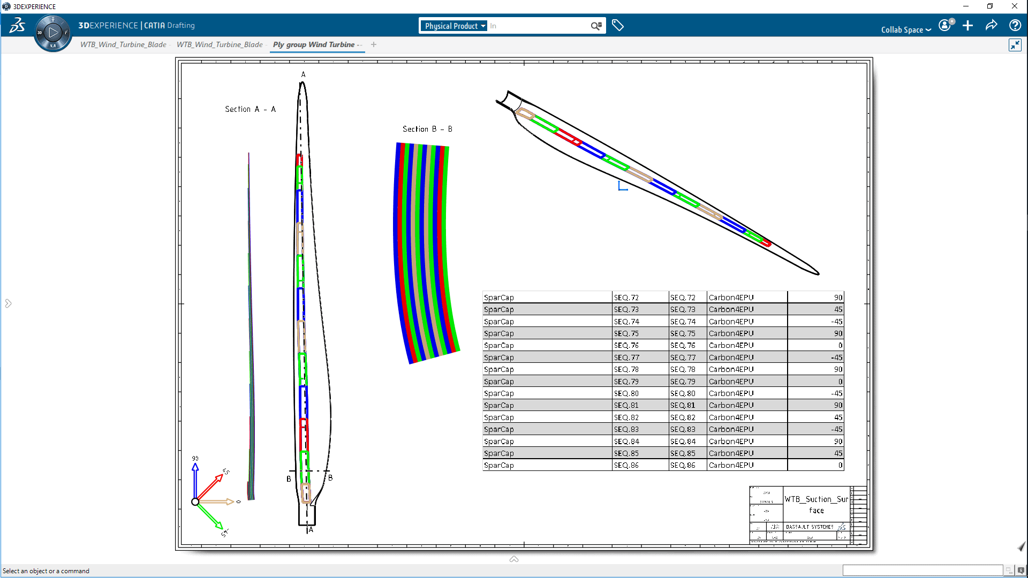Click the Bookmark/Tag icon
The width and height of the screenshot is (1028, 578).
(618, 25)
